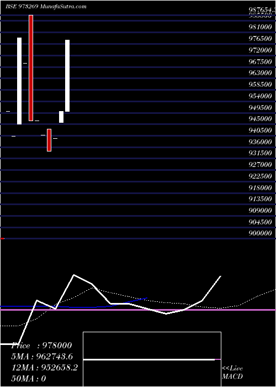Click the tall red candlestick

tap(31, 68)
